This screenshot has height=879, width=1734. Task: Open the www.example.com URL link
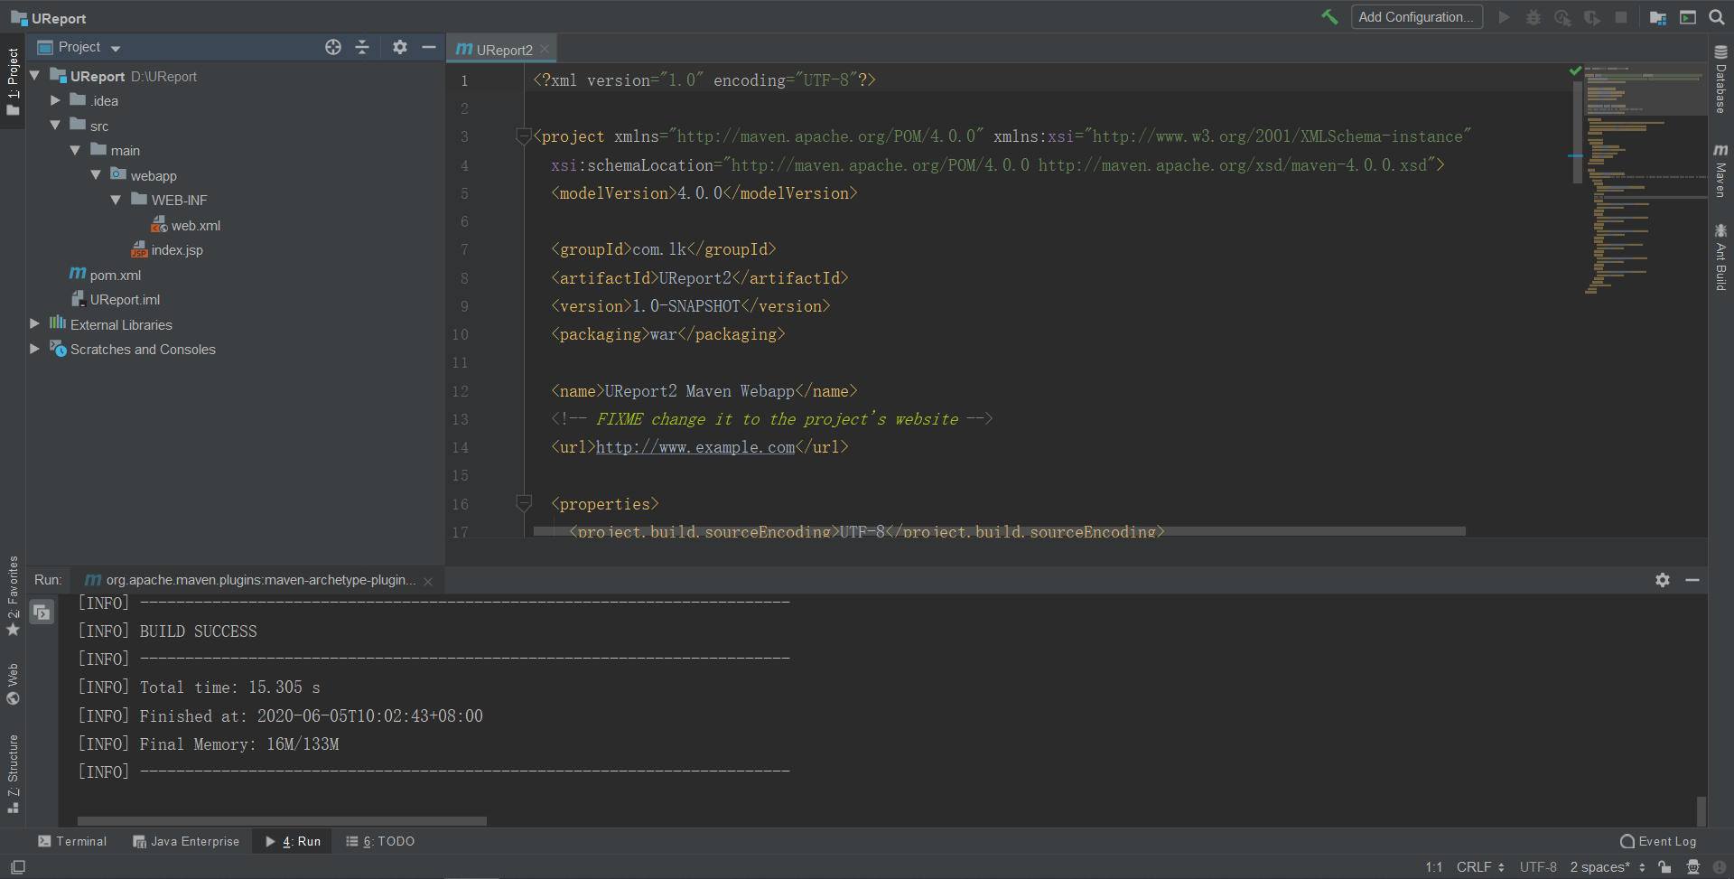click(x=694, y=447)
